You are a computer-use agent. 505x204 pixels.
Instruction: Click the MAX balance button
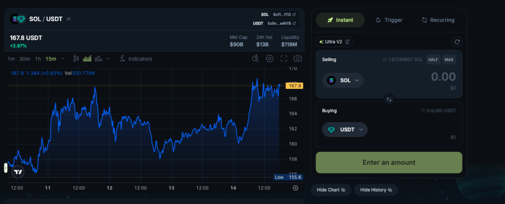[449, 60]
